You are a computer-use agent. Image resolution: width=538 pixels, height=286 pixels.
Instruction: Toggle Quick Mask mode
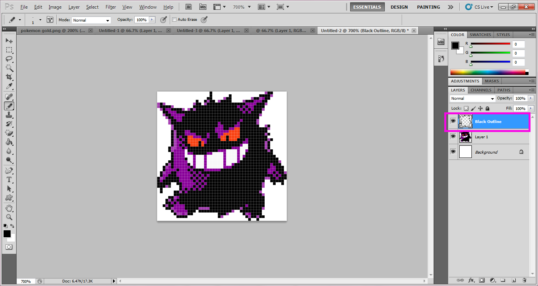(x=9, y=247)
